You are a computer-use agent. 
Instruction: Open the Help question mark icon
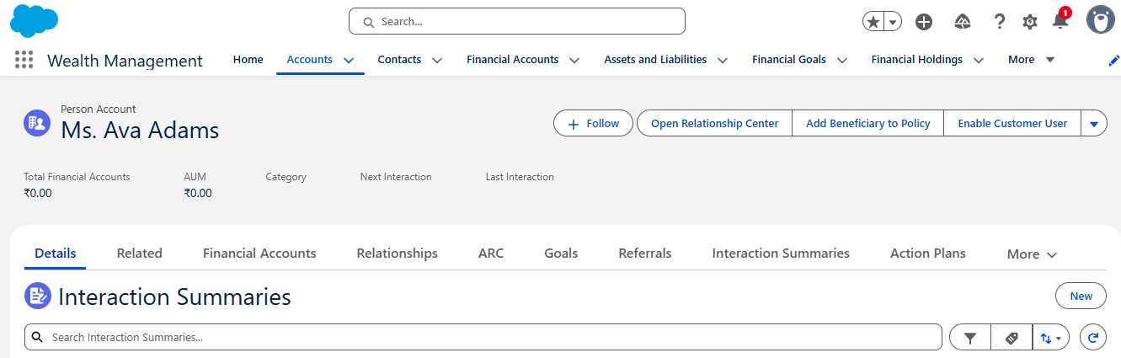tap(1000, 22)
